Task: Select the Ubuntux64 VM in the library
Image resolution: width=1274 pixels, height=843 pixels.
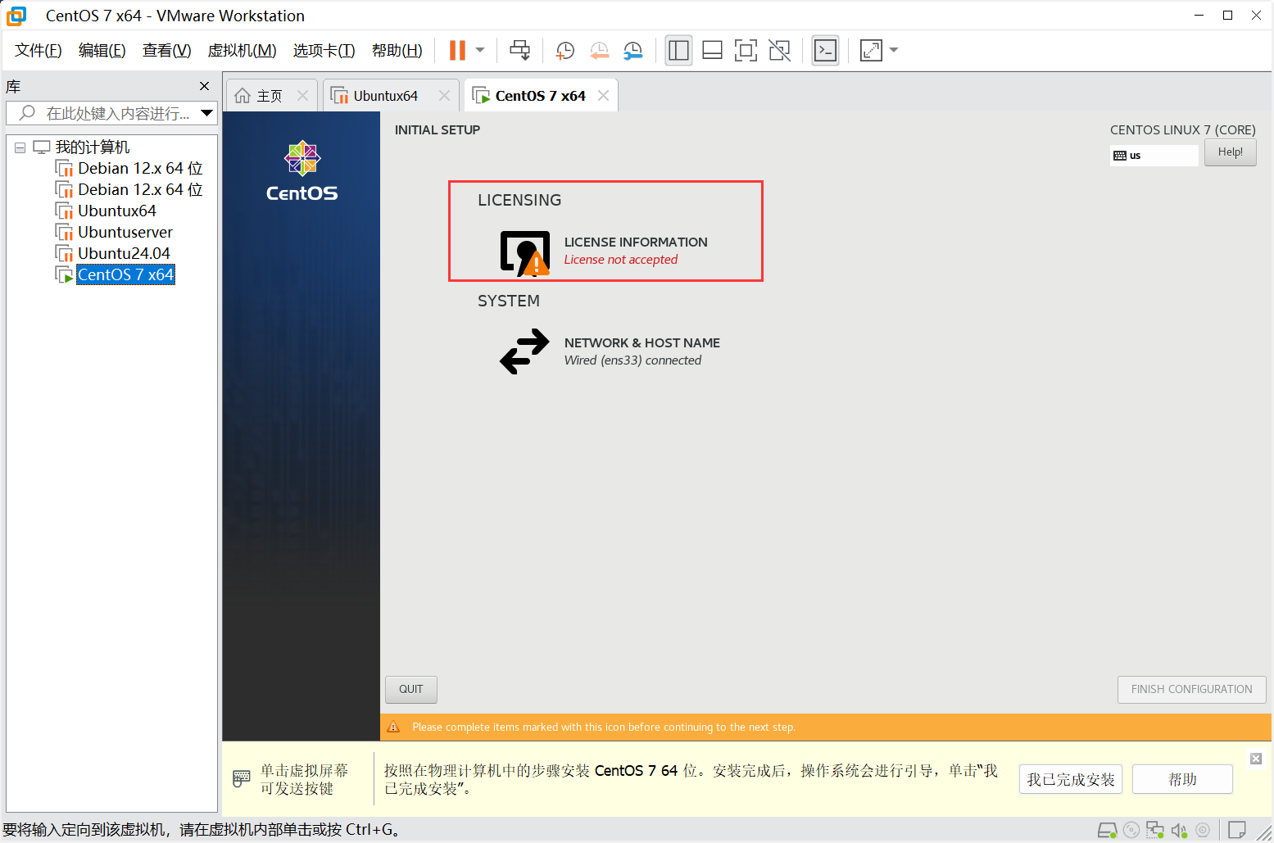Action: 117,211
